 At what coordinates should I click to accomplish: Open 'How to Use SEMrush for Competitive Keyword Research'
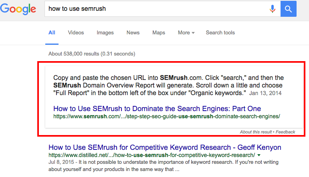tap(165, 147)
